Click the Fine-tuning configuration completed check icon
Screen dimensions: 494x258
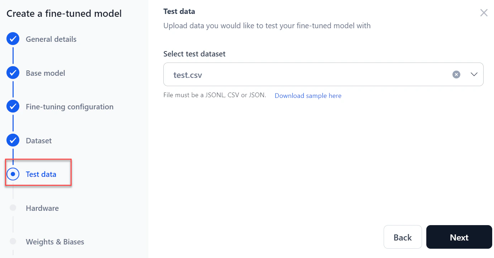pos(13,106)
